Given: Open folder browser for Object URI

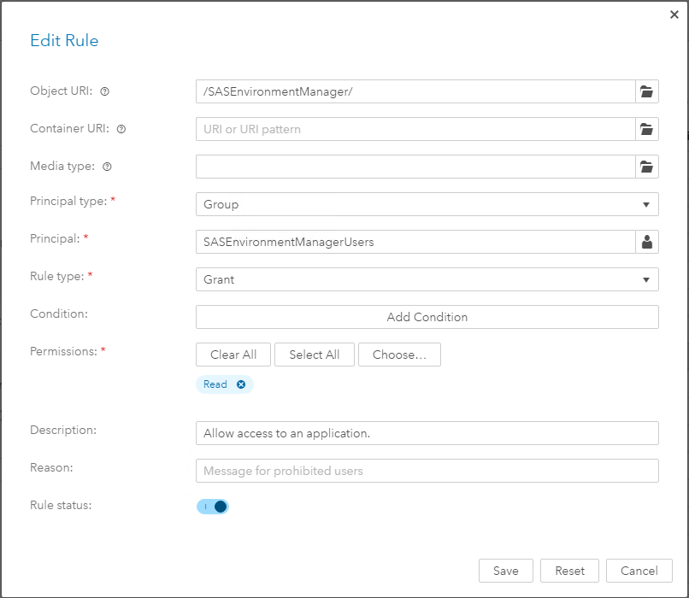Looking at the screenshot, I should 647,91.
